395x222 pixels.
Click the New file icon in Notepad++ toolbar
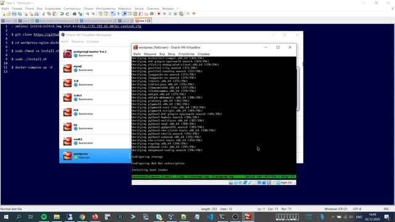[x=4, y=14]
